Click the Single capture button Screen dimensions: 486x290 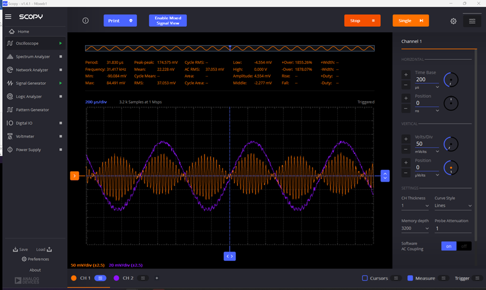pyautogui.click(x=410, y=21)
